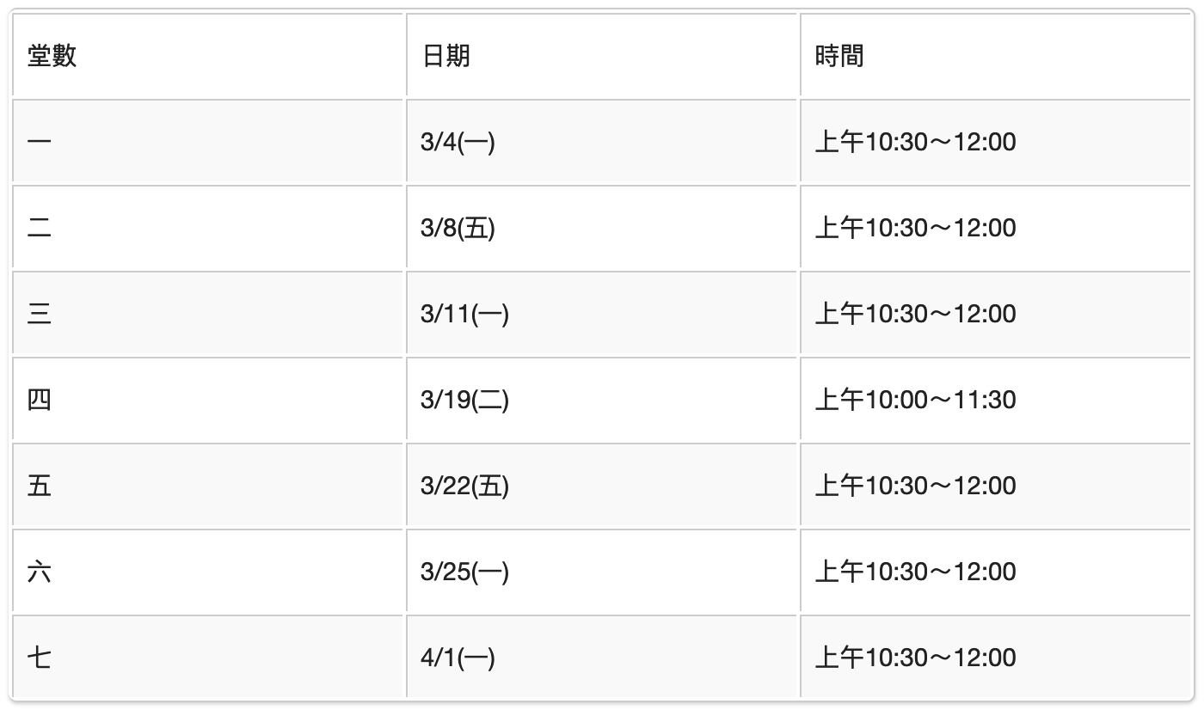Click the time cell in the 4/1(一) row
The width and height of the screenshot is (1204, 710).
[x=915, y=658]
